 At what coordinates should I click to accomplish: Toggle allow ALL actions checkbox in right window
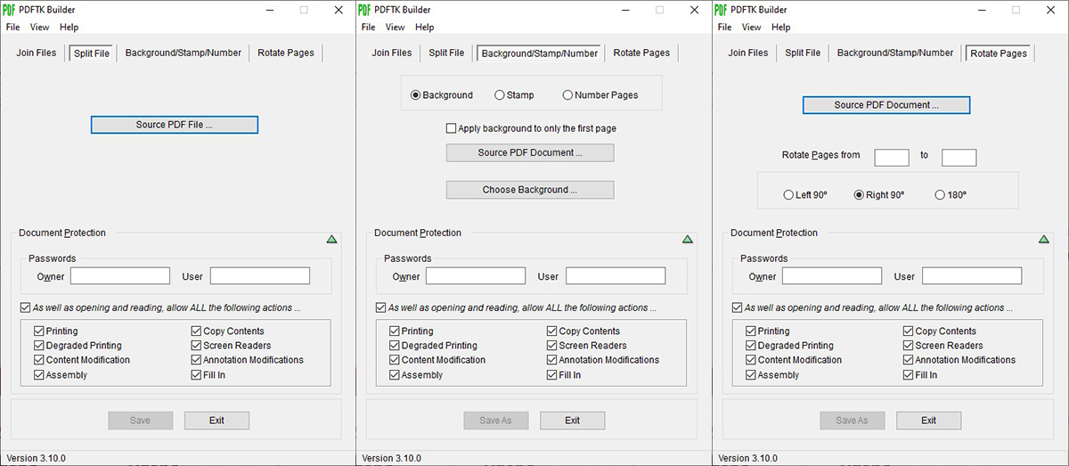pyautogui.click(x=737, y=308)
